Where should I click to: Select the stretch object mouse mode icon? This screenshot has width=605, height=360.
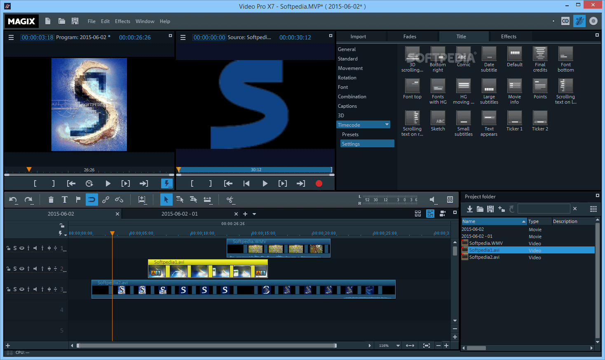(207, 200)
